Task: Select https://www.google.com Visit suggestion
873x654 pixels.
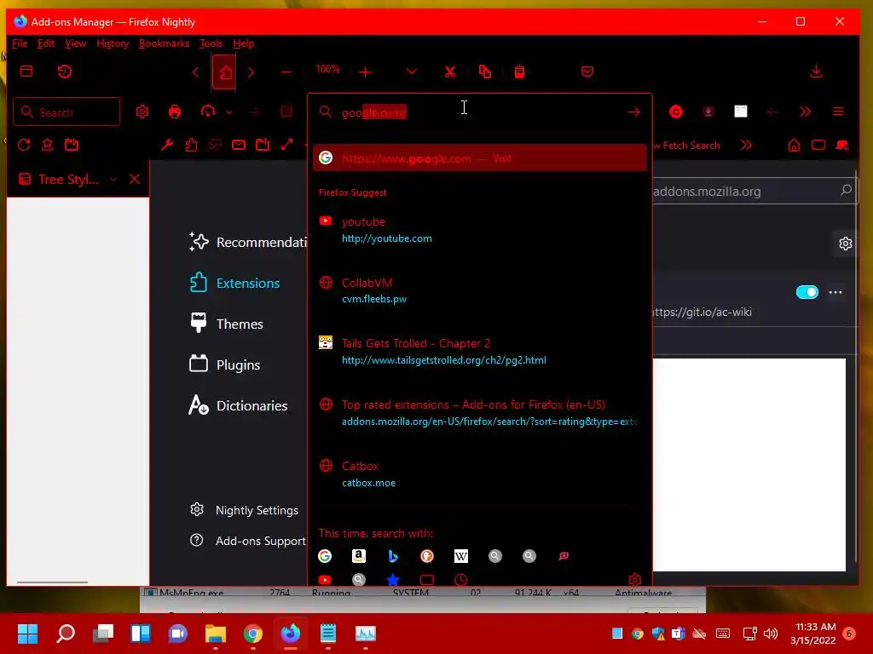Action: coord(479,158)
